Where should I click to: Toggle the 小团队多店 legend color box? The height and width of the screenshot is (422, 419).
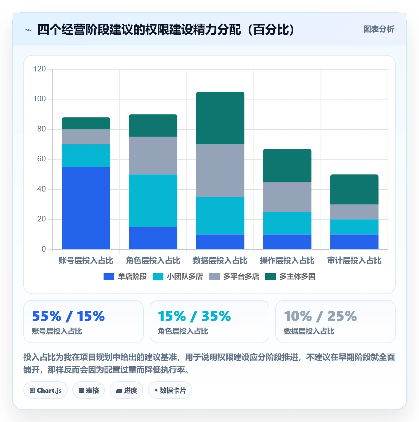[158, 277]
